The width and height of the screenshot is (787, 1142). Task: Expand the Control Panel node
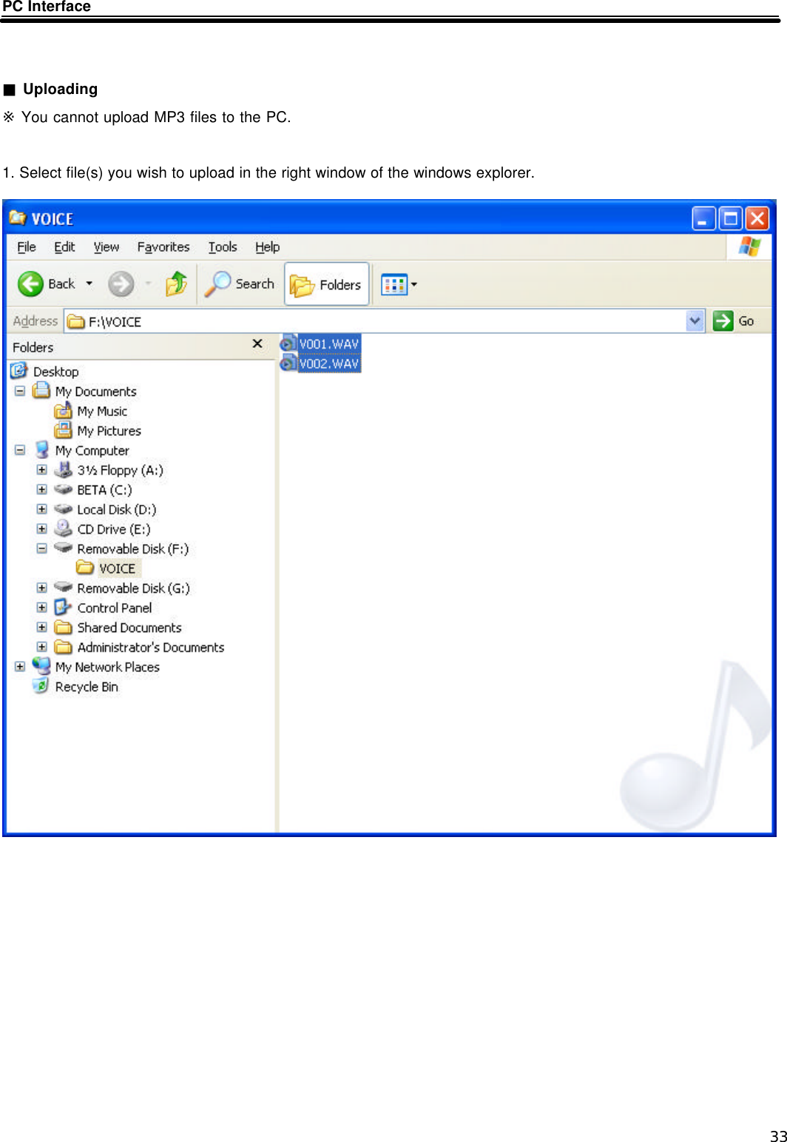point(42,608)
